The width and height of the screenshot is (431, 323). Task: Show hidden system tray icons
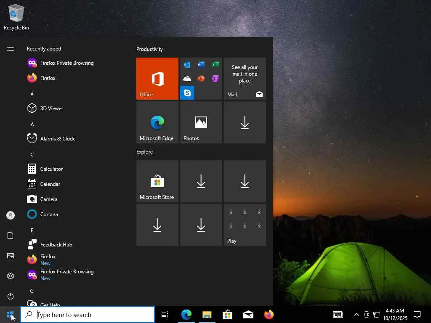pyautogui.click(x=356, y=315)
